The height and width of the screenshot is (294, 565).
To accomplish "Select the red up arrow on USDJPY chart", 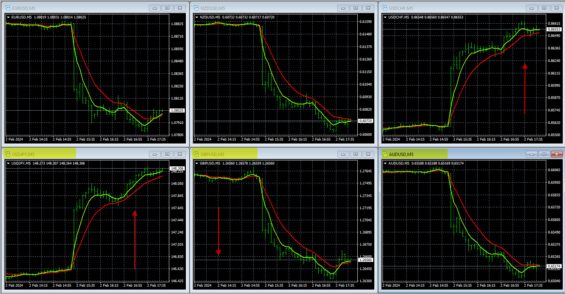I will click(135, 240).
